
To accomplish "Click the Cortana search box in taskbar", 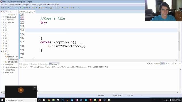I will click(21, 100).
